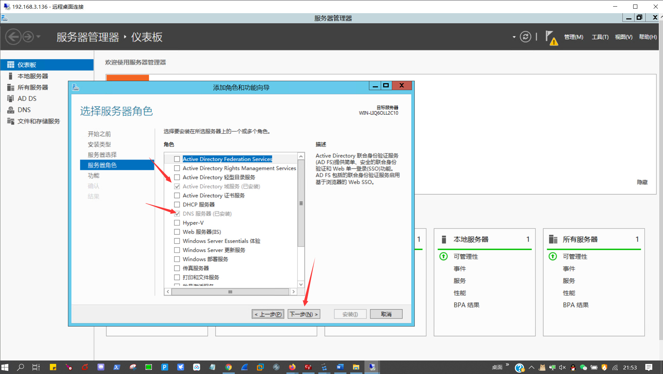
Task: Open the 帮助(H) menu
Action: coord(648,37)
